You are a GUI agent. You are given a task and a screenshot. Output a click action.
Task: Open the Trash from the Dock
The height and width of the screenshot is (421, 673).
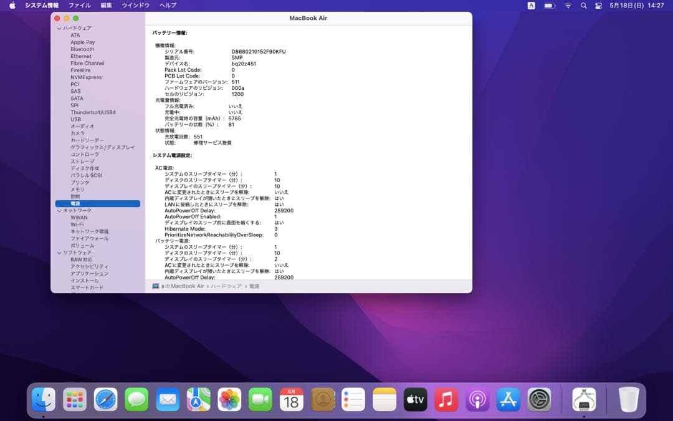[x=628, y=400]
